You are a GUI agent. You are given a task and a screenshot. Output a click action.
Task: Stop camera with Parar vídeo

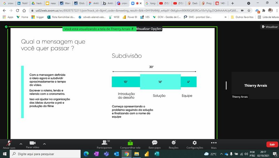pos(32,144)
